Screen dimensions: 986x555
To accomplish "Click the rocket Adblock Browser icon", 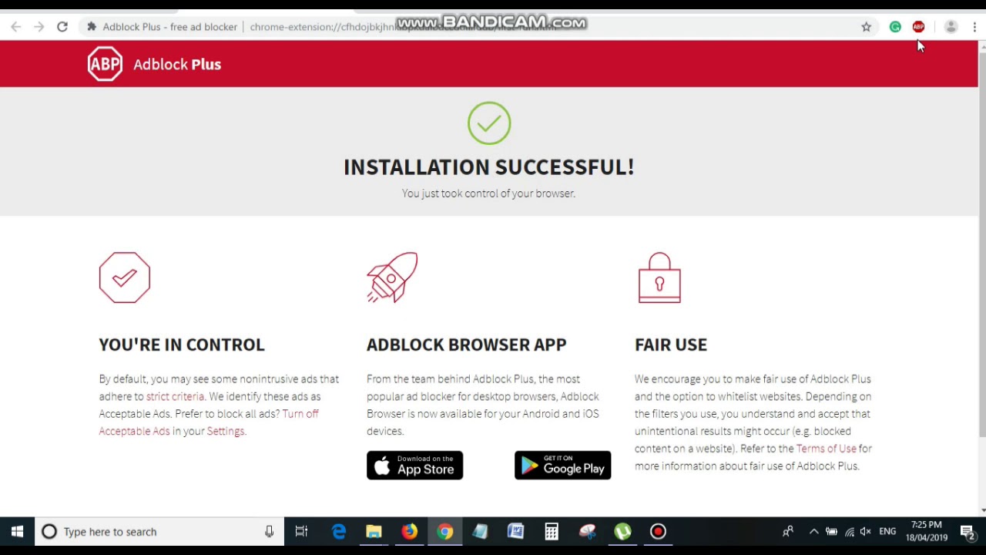I will (392, 277).
